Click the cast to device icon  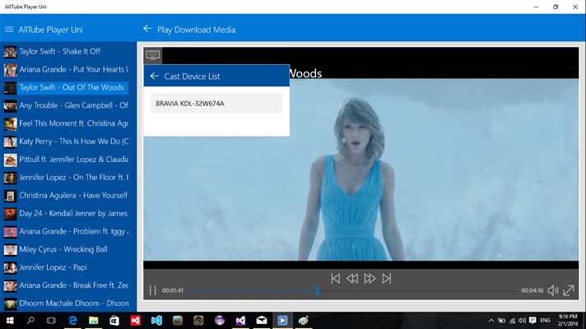153,55
